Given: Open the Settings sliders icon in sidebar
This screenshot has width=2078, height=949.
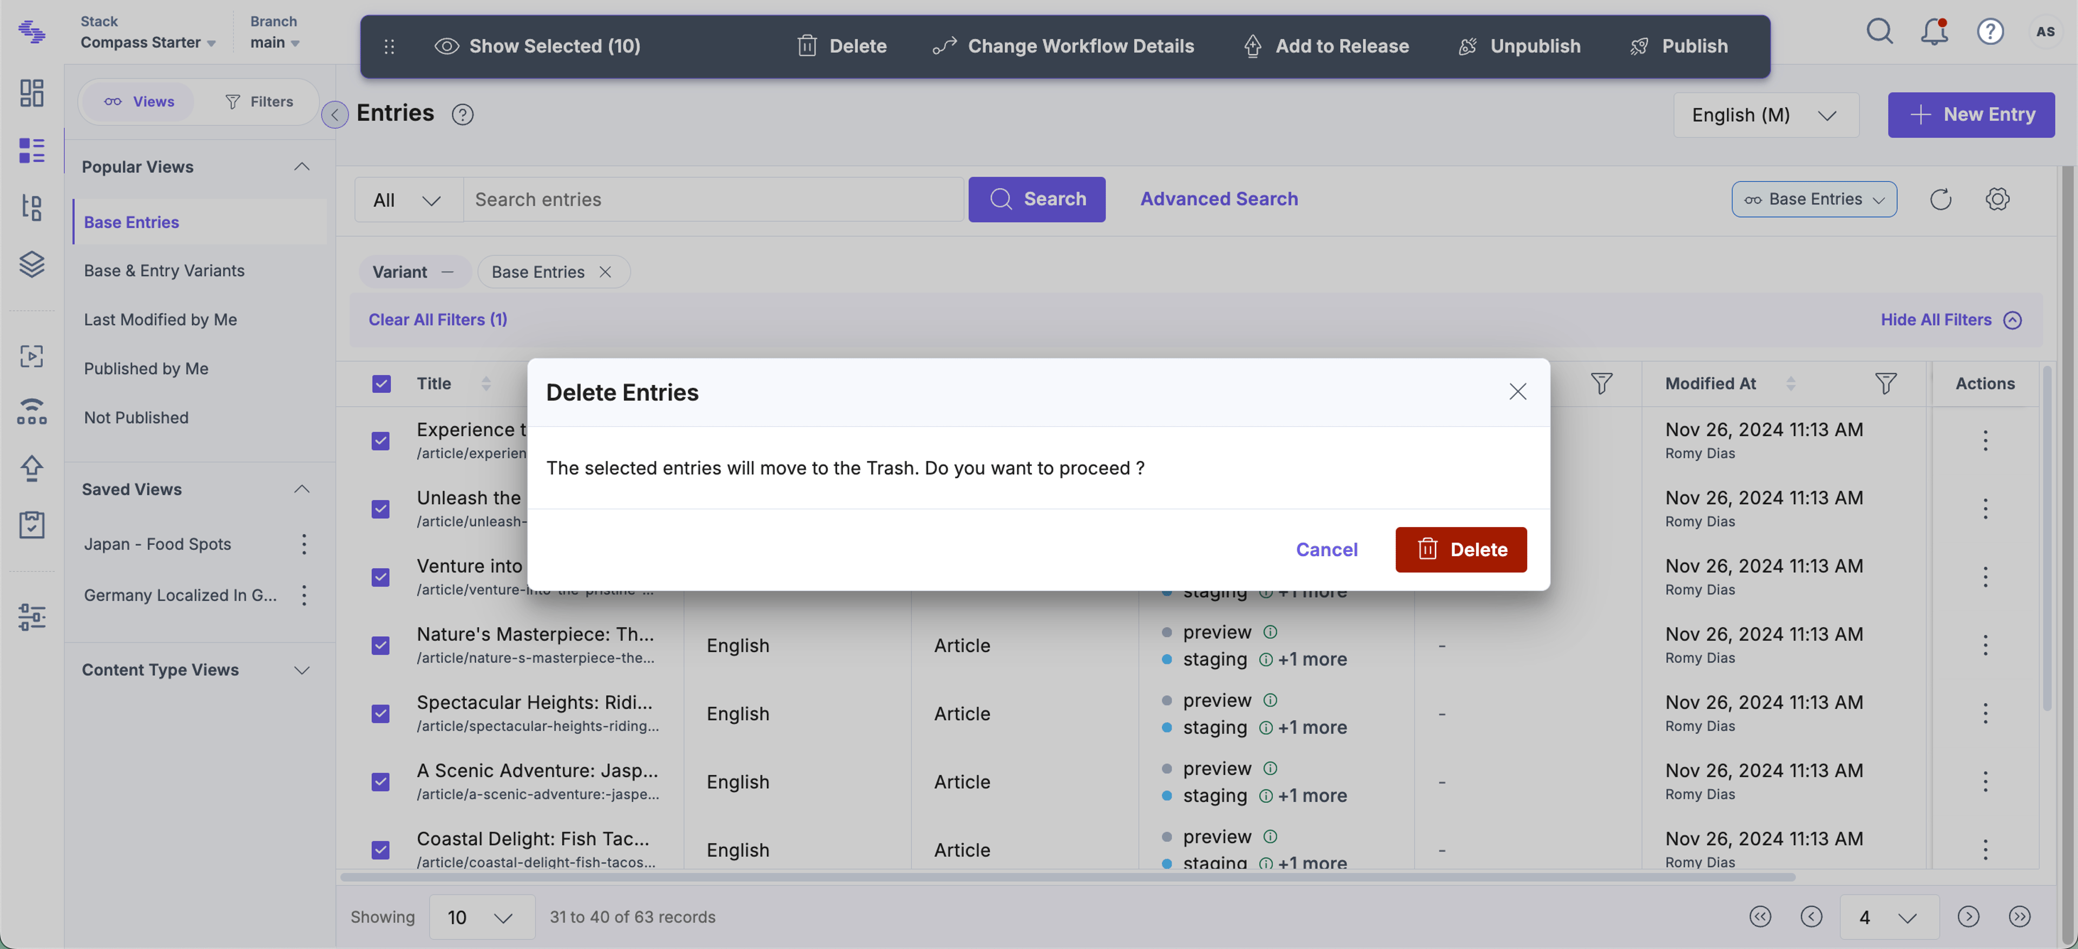Looking at the screenshot, I should pos(31,617).
